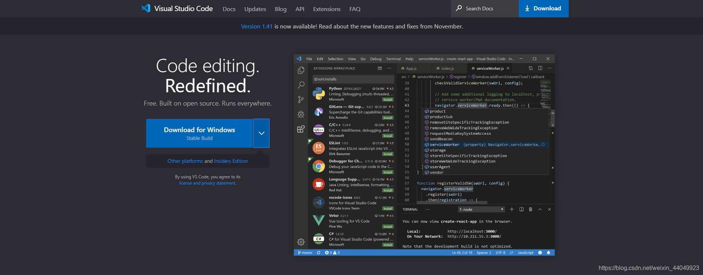The width and height of the screenshot is (703, 275).
Task: Follow the Version 1.41 link
Action: [x=256, y=27]
